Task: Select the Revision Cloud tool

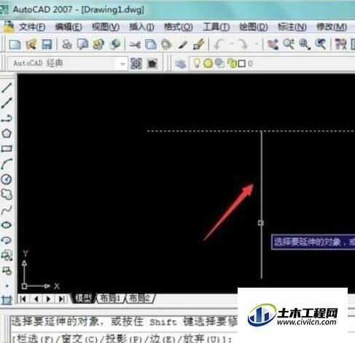Action: click(7, 194)
